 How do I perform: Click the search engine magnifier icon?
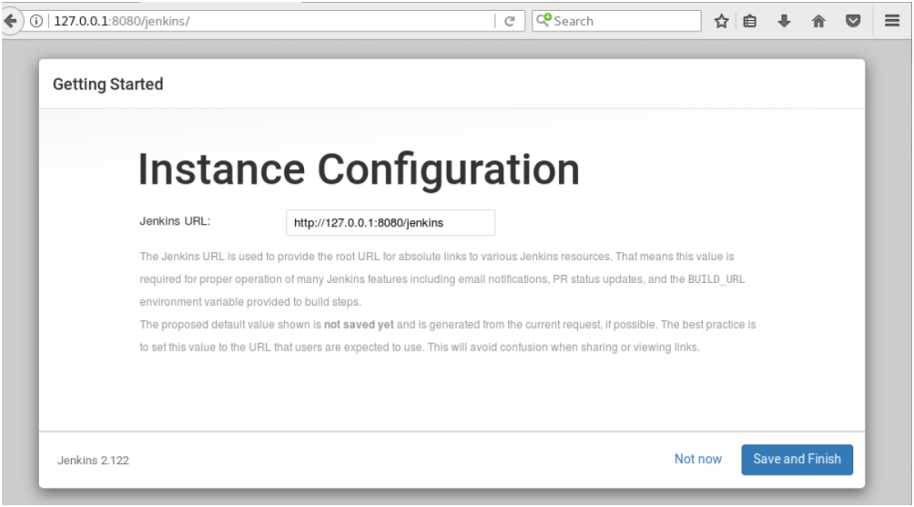[543, 20]
